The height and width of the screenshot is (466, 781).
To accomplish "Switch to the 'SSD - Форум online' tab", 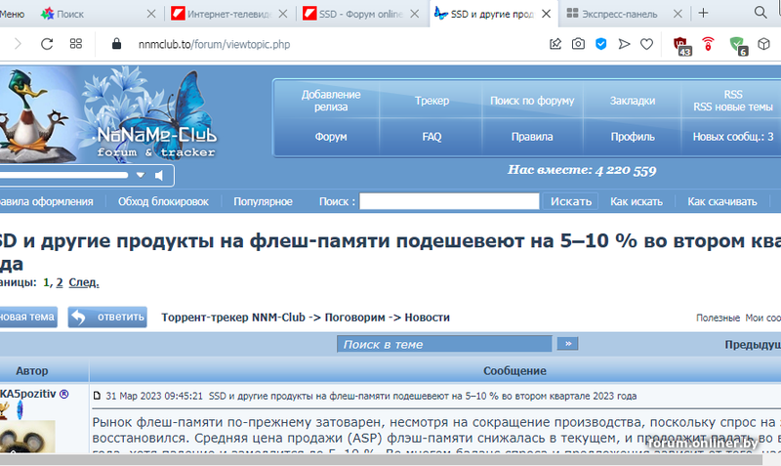I will point(353,14).
